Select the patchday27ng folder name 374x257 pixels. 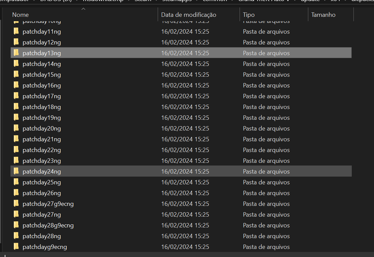tap(42, 215)
